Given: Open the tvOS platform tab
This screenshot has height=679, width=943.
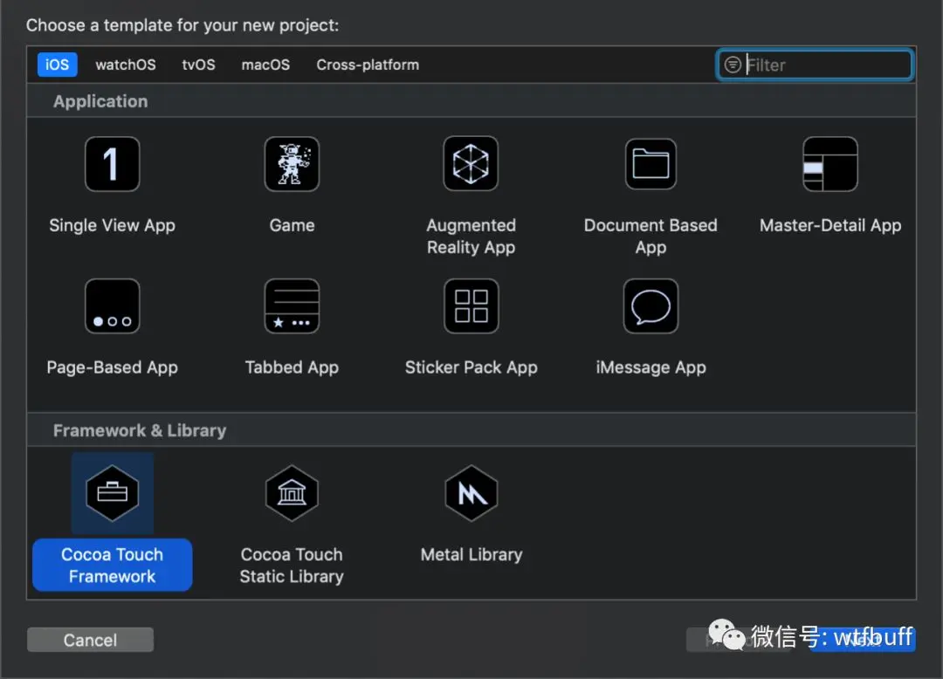Looking at the screenshot, I should 198,65.
